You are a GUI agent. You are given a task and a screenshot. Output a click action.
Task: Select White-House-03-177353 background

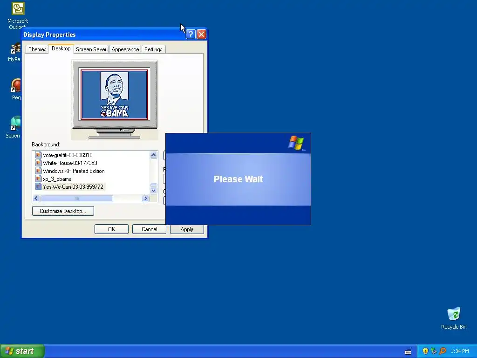tap(70, 163)
